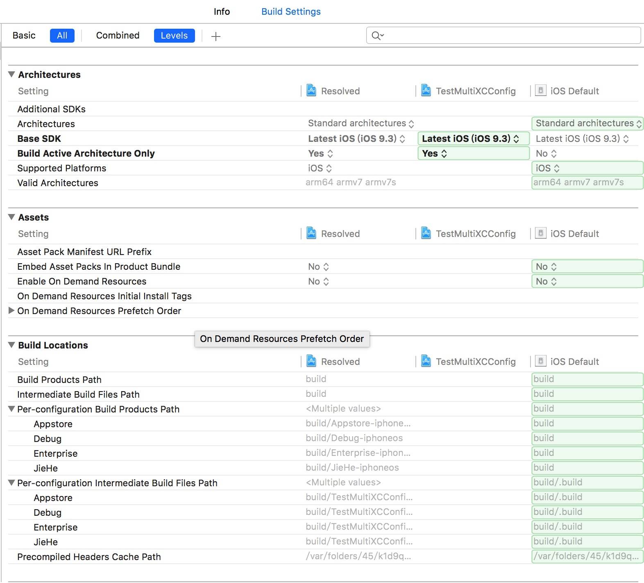Open the Info tab
The image size is (644, 583).
coord(222,11)
